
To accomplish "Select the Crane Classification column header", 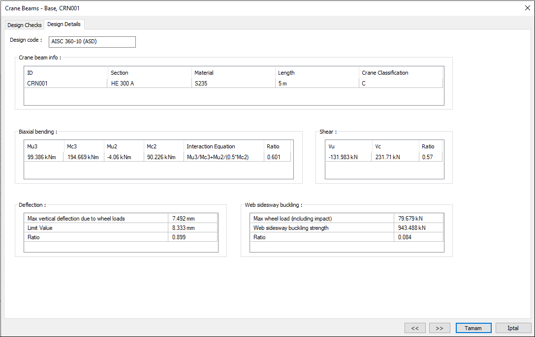I will tap(385, 73).
